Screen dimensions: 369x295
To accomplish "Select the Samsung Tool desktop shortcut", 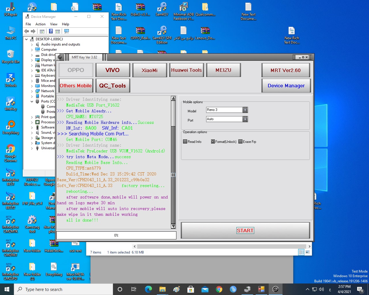I will 32,224.
